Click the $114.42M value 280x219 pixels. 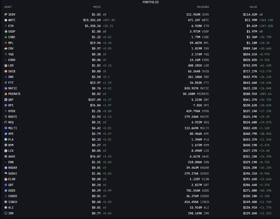pos(250,14)
